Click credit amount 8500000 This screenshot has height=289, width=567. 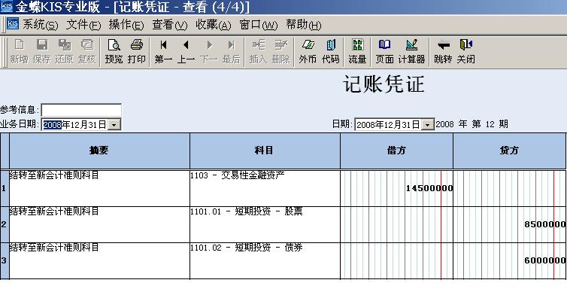545,224
